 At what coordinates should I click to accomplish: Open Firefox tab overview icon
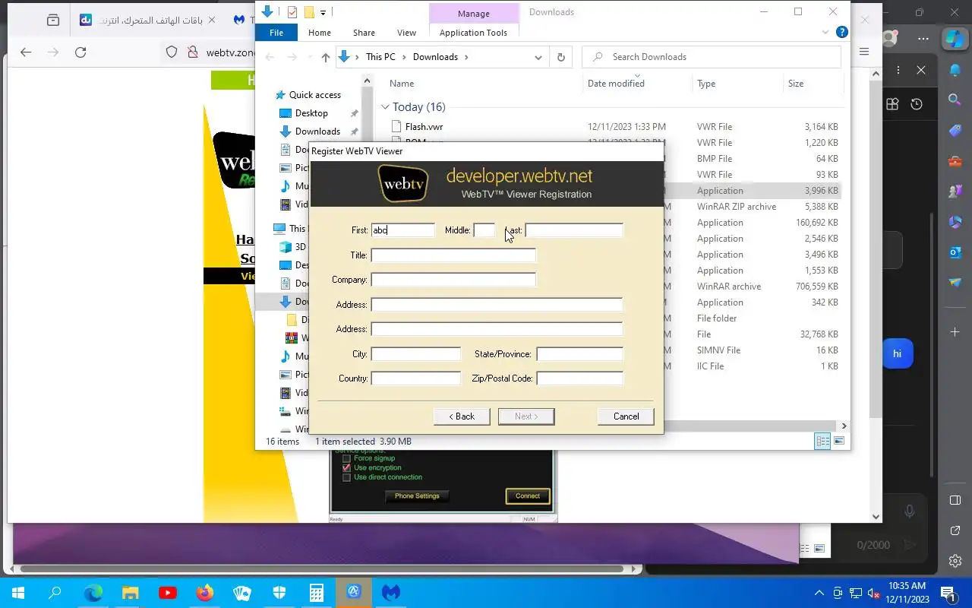click(x=53, y=20)
